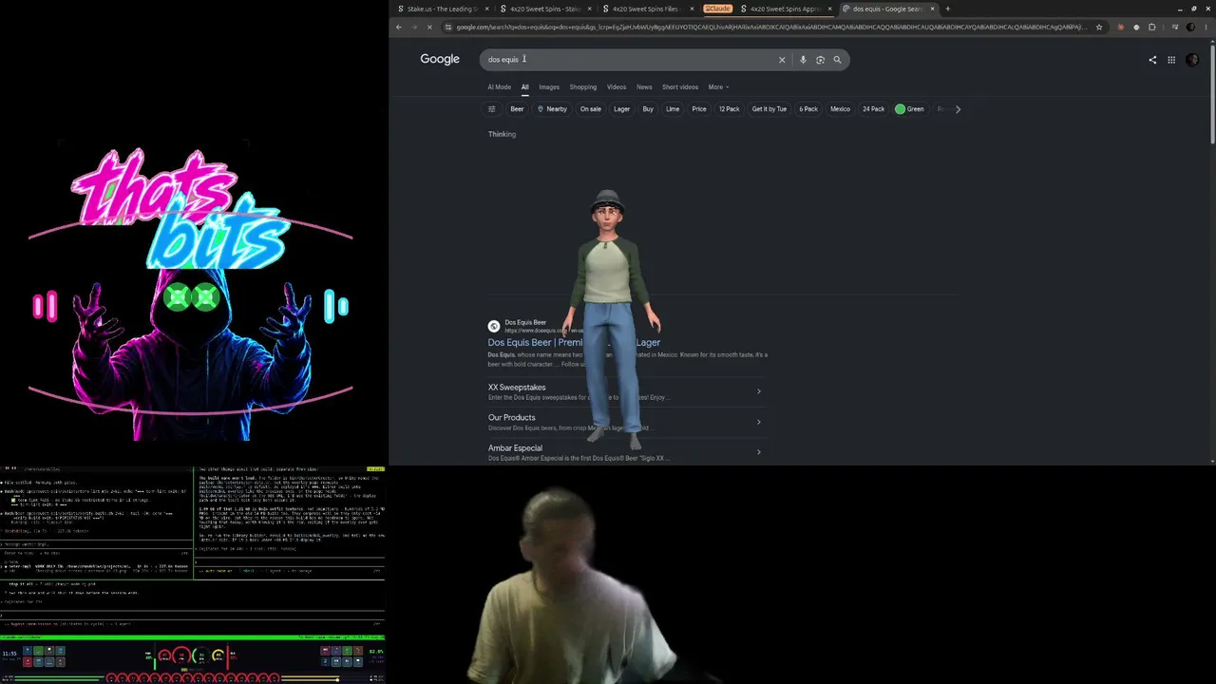Viewport: 1216px width, 684px height.
Task: Apply the Beer filter chip
Action: point(517,109)
